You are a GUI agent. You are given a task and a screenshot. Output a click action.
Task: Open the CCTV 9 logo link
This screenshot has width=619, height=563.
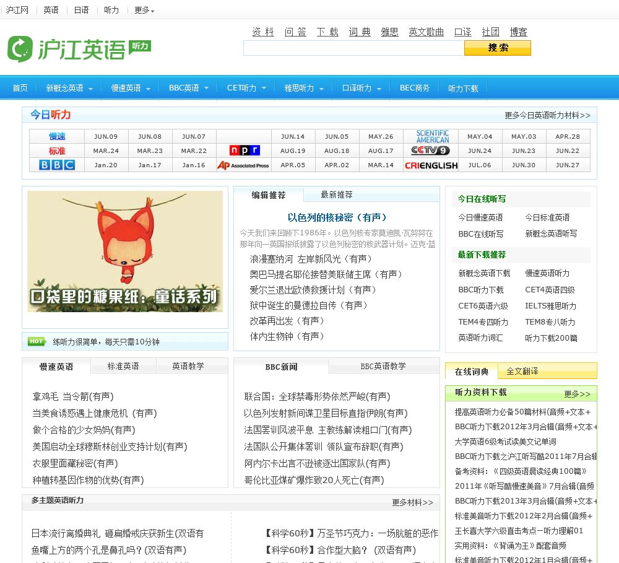pyautogui.click(x=430, y=150)
